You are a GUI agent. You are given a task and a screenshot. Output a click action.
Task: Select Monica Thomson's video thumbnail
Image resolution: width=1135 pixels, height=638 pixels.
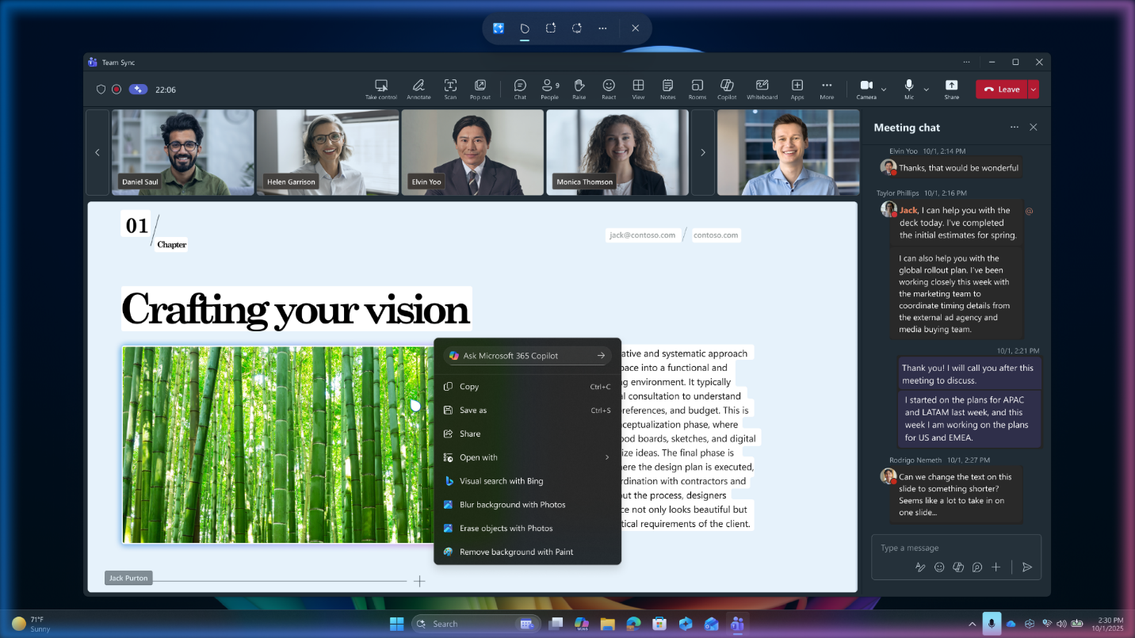point(617,152)
